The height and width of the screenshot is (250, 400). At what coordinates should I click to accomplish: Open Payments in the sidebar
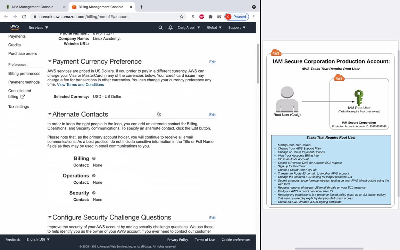click(x=17, y=36)
